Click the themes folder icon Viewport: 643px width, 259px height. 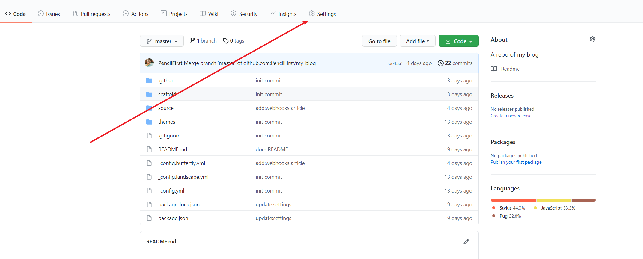pyautogui.click(x=149, y=122)
